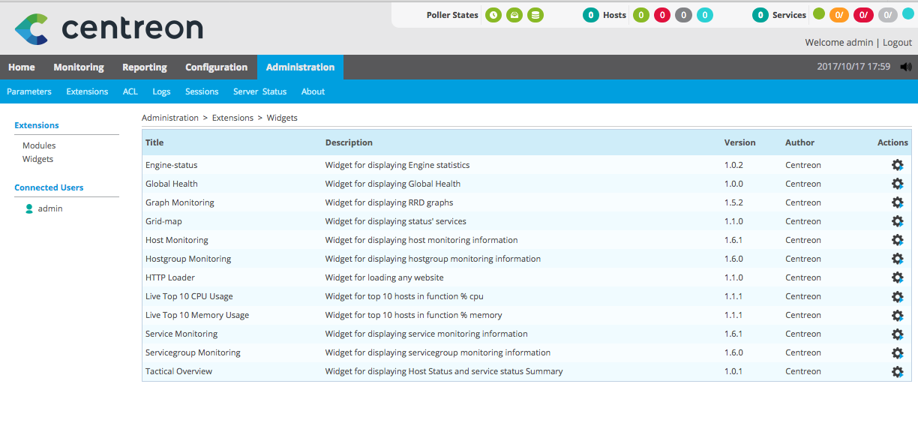
Task: Click the poller database status icon
Action: pos(535,15)
